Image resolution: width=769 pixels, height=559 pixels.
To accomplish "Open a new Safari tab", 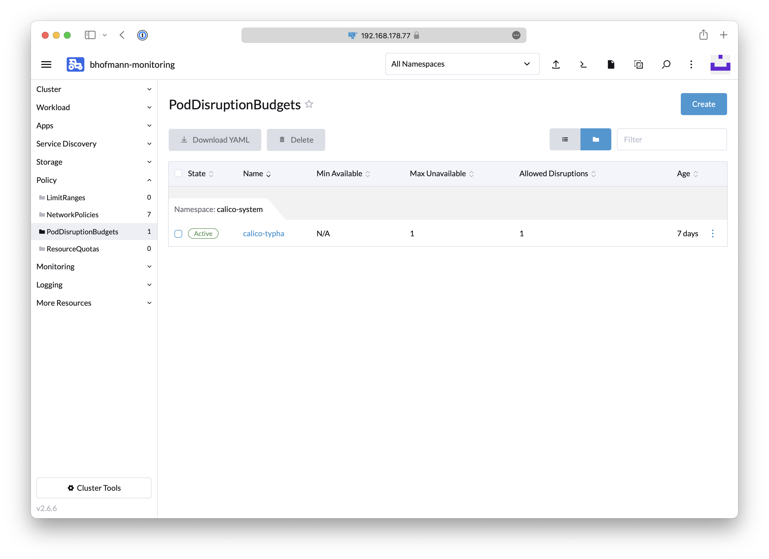I will pos(724,35).
